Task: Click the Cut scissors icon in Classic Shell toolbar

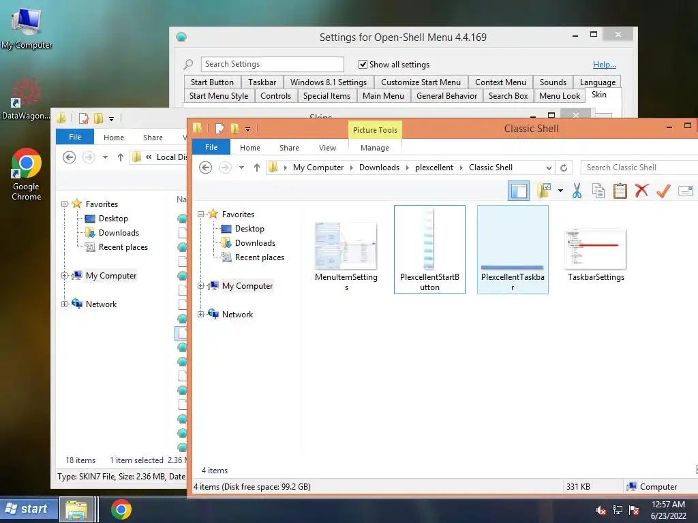Action: click(577, 191)
